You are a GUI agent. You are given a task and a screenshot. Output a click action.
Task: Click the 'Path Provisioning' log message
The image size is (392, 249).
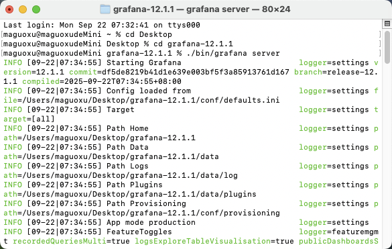(146, 203)
